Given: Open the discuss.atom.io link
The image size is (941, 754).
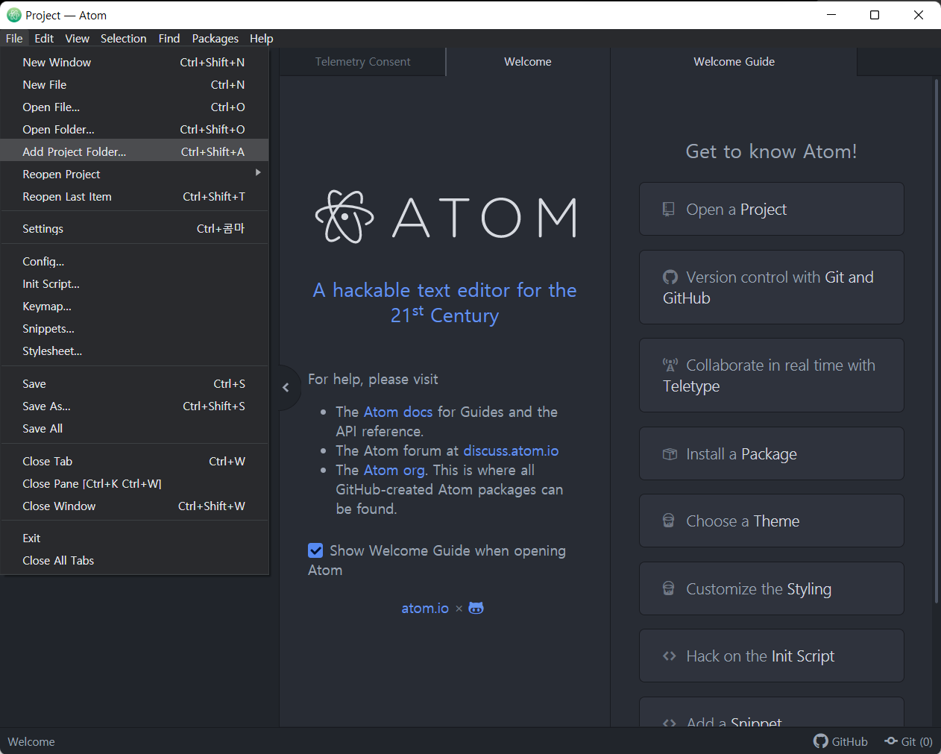Looking at the screenshot, I should pos(511,450).
